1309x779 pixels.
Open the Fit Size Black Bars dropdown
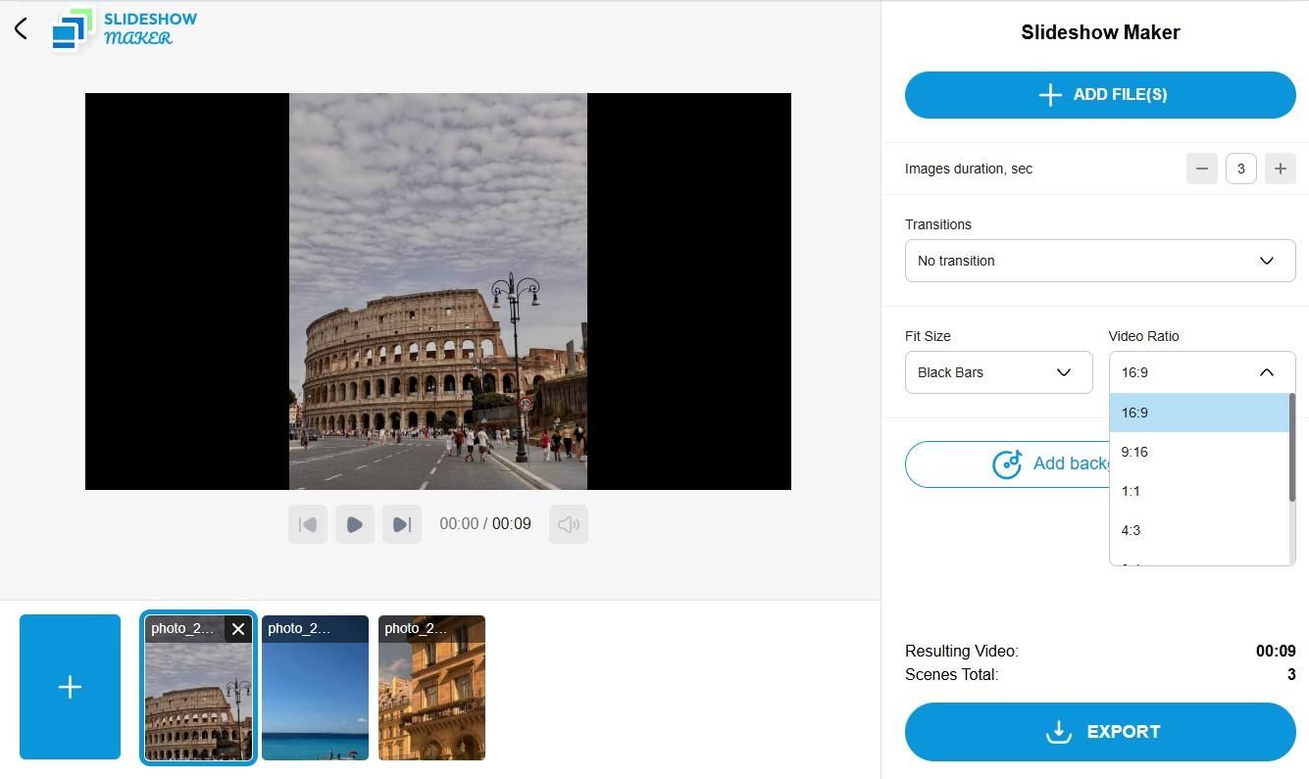(998, 372)
